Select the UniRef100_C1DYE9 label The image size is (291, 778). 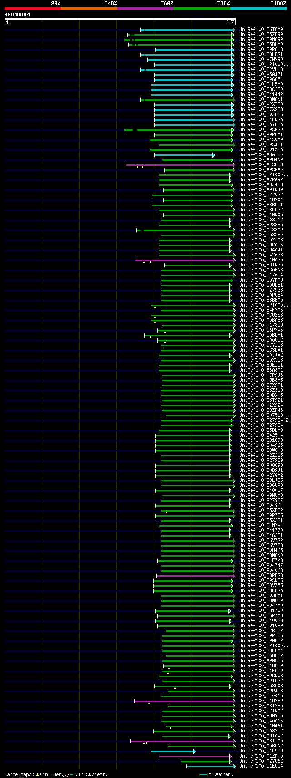261,701
